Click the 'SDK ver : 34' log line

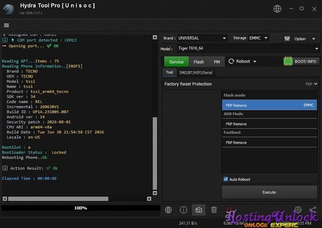[x=21, y=96]
